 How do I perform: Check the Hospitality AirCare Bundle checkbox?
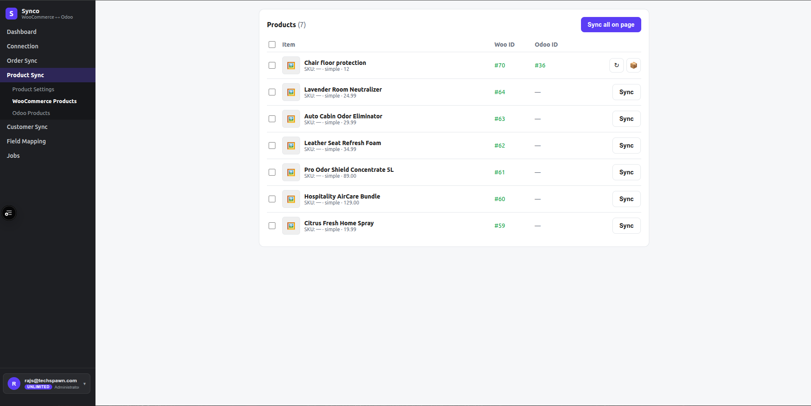click(x=272, y=199)
